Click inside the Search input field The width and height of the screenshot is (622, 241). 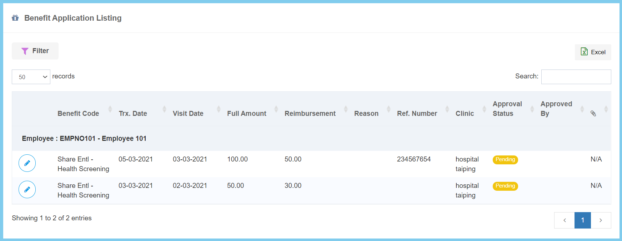(x=576, y=77)
